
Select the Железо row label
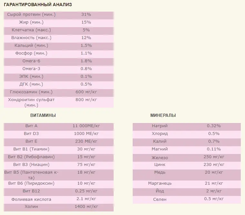[x=159, y=158]
